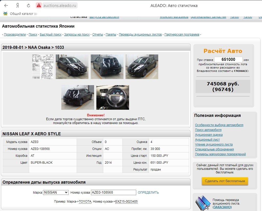The height and width of the screenshot is (211, 262).
Task: Click the Номер кузова input field
Action: pos(113,192)
